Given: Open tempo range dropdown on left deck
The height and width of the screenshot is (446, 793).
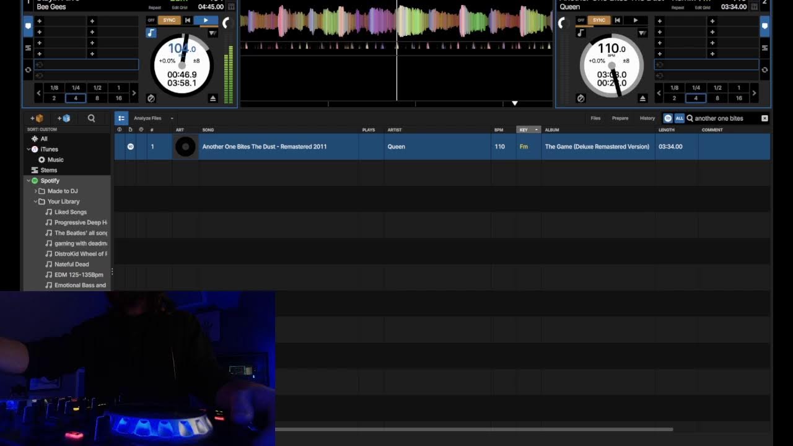Looking at the screenshot, I should (x=212, y=33).
